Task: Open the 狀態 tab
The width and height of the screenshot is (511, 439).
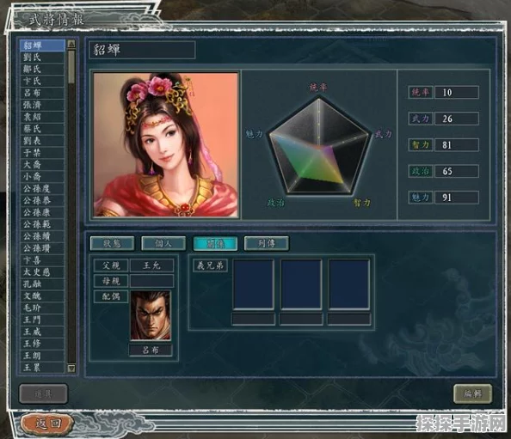Action: click(112, 243)
